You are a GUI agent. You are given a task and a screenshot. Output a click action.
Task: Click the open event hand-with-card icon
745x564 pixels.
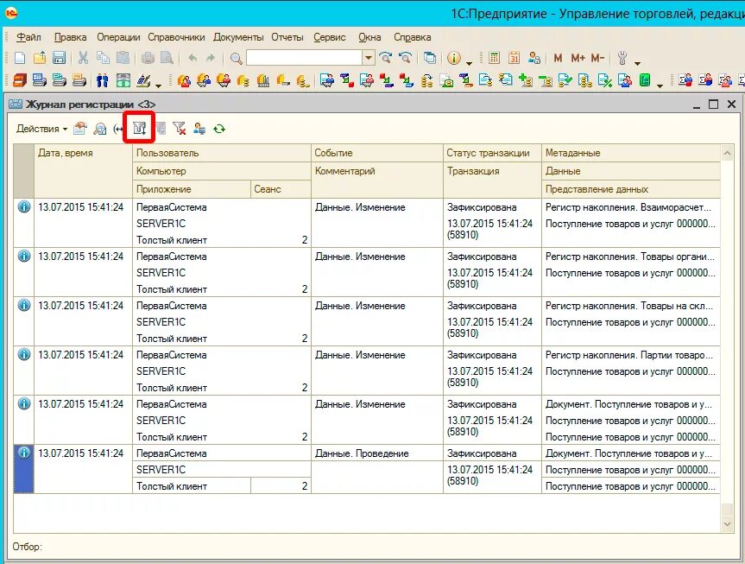point(80,128)
